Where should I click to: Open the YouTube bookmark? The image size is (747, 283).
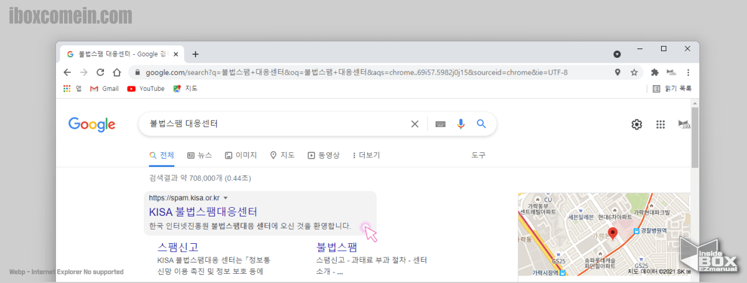[x=146, y=88]
